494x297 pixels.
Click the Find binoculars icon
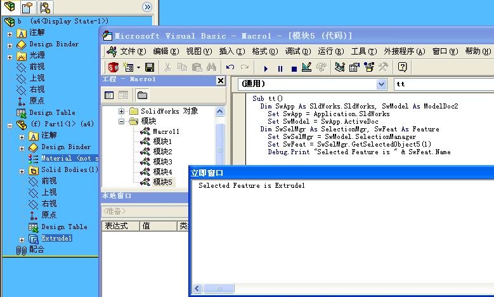tap(211, 67)
